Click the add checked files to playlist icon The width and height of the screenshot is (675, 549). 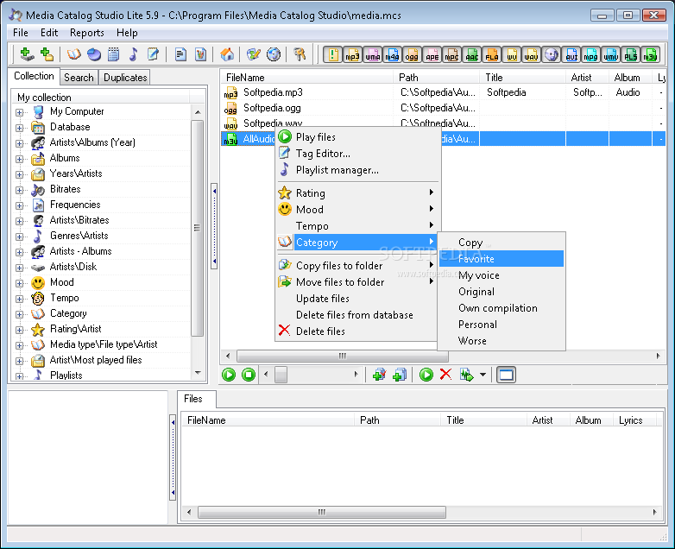point(379,375)
